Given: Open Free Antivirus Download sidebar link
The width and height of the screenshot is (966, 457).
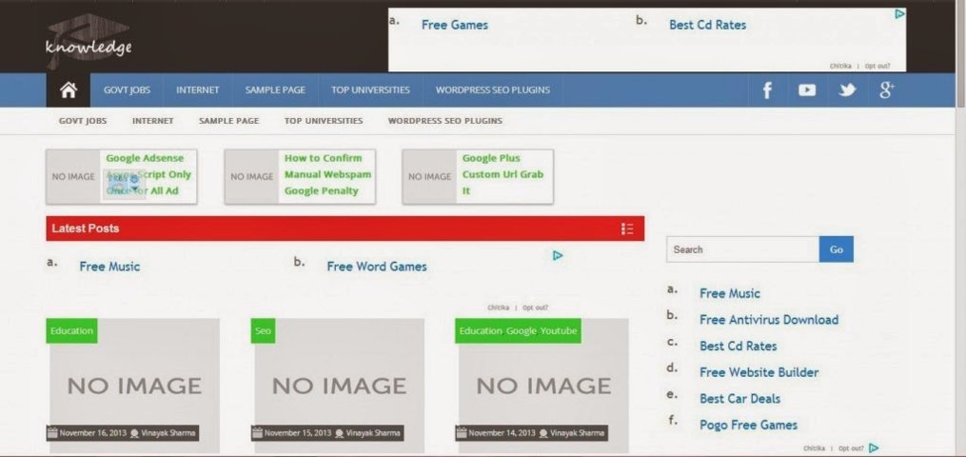Looking at the screenshot, I should pyautogui.click(x=769, y=320).
